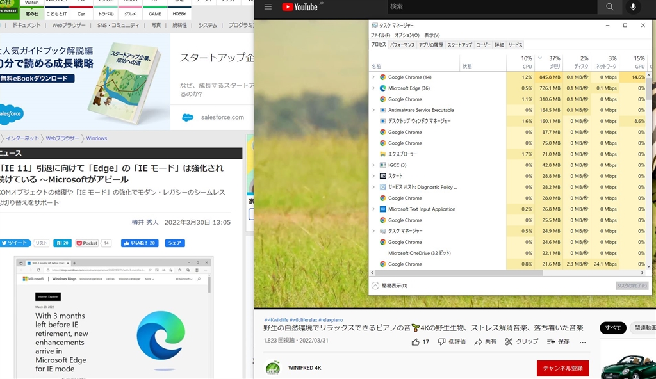Expand the Microsoft Text Input Application row
Screen dimensions: 656x379
pos(373,209)
